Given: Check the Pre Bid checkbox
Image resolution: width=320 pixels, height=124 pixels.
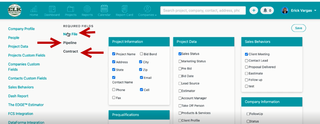Looking at the screenshot, I should [180, 69].
